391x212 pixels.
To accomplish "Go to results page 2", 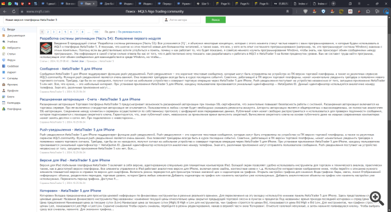I will click(x=48, y=32).
